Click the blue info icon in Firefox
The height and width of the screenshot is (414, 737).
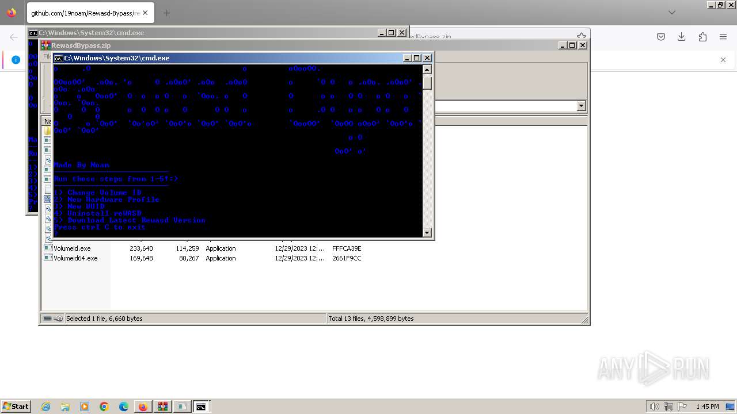tap(16, 60)
